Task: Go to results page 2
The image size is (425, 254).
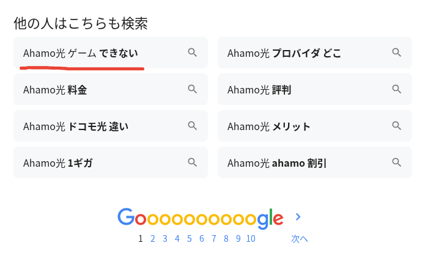Action: pos(153,239)
